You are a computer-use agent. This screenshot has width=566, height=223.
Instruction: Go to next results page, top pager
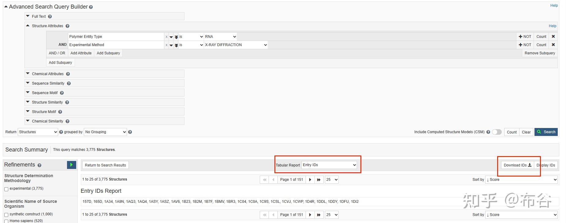310,180
